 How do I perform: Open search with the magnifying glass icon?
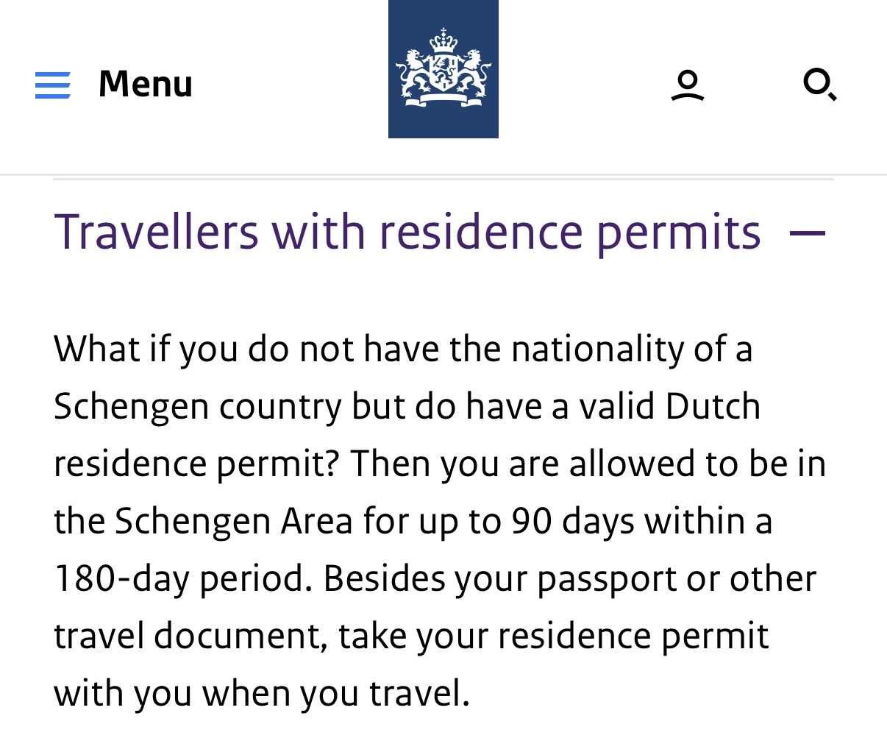pos(819,84)
